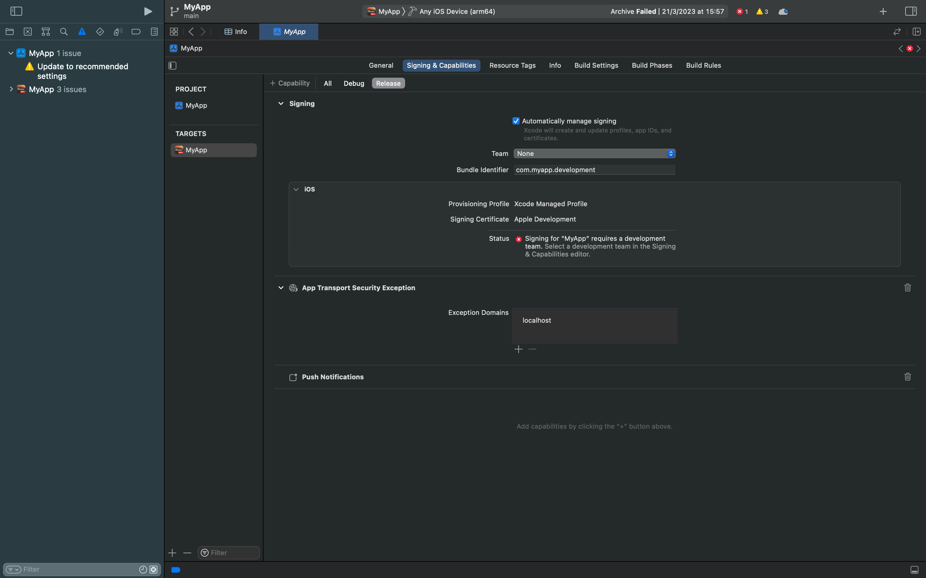Toggle the inspector sidebar button

pos(911,11)
